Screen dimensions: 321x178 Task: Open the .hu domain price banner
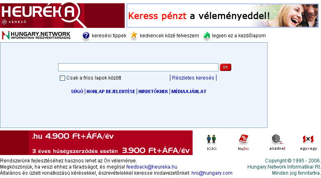(x=96, y=143)
